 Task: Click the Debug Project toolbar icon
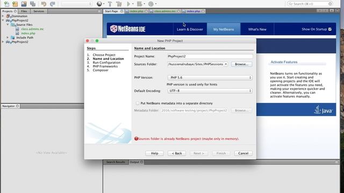coord(140,4)
